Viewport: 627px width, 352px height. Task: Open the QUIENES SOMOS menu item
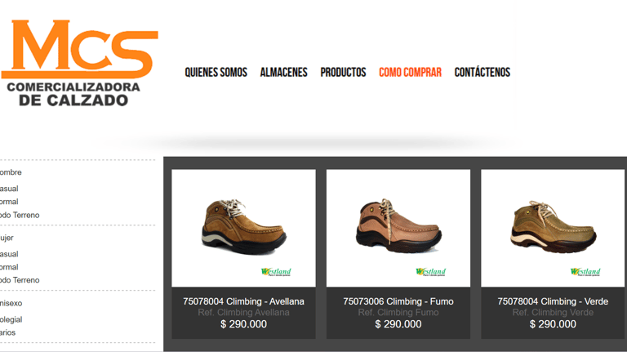point(216,73)
